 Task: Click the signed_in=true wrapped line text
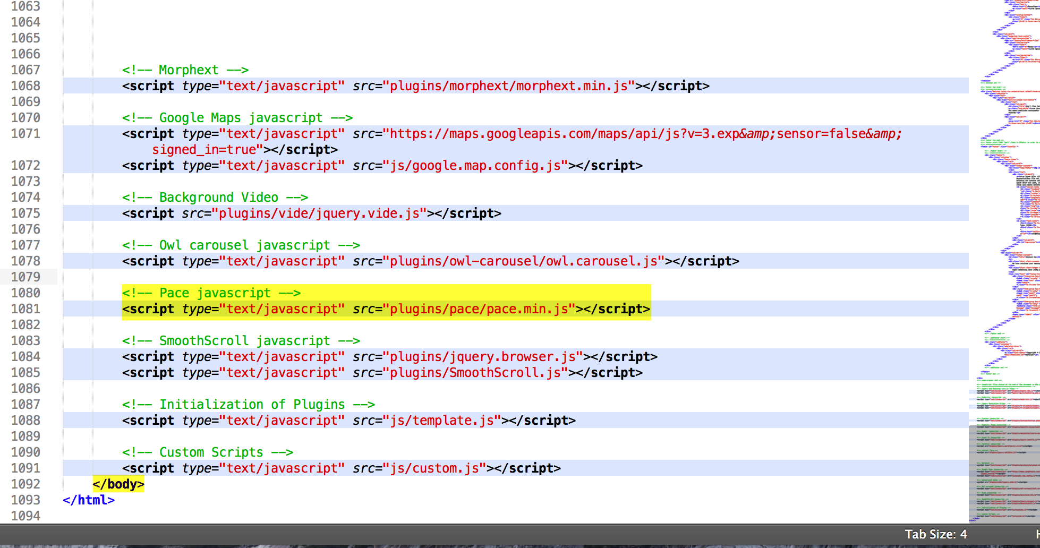207,149
